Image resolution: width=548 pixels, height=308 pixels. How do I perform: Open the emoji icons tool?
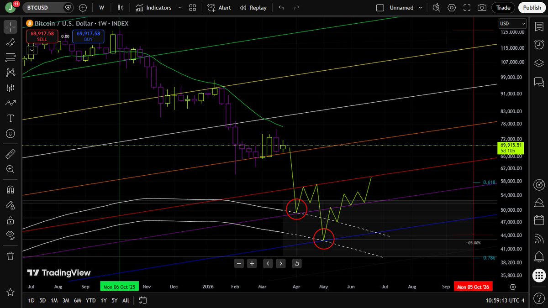pos(11,134)
